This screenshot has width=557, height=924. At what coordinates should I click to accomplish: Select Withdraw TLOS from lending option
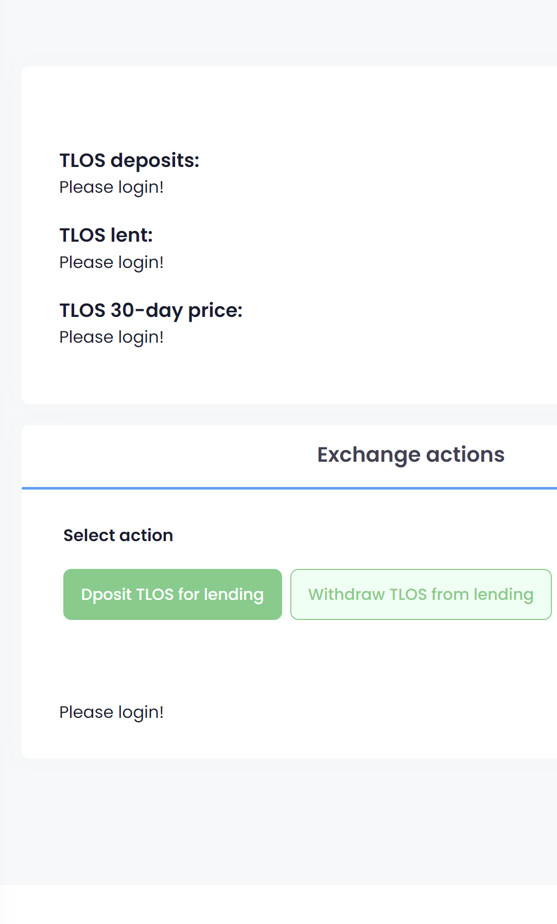(x=421, y=594)
